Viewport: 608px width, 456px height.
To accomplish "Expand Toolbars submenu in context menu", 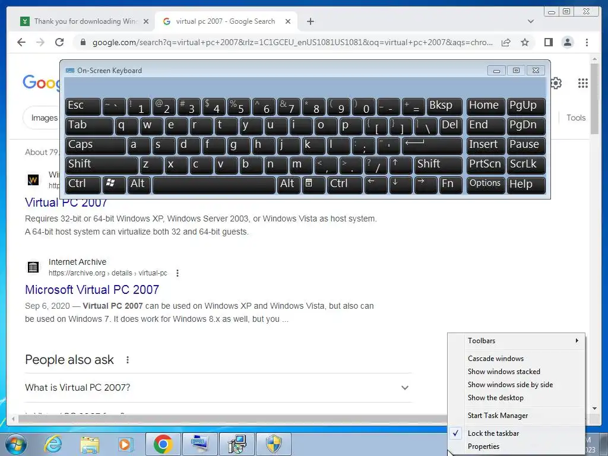I will [x=517, y=341].
